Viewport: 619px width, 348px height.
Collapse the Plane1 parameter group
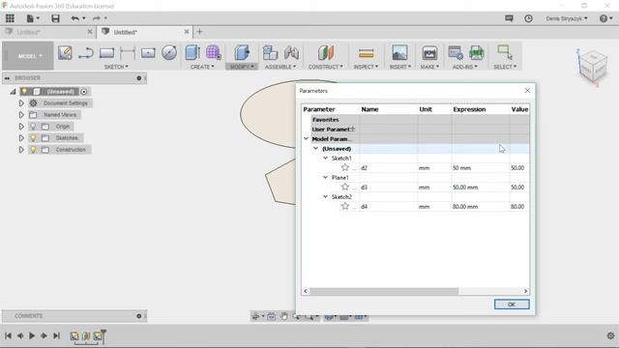coord(325,178)
